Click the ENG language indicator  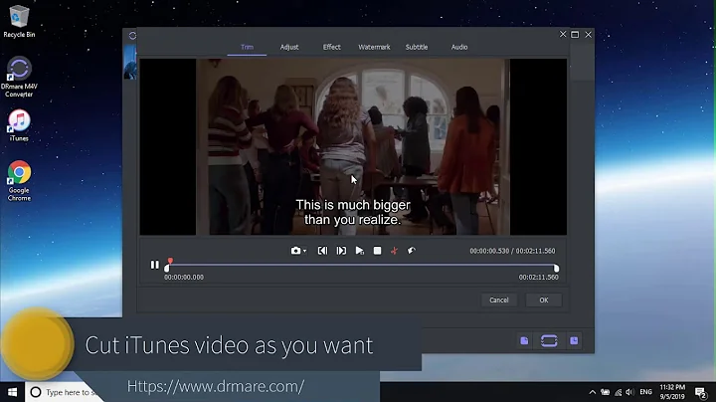click(x=645, y=392)
